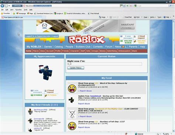Open the Tools menu in menu bar
This screenshot has height=135, width=175.
tap(25, 10)
